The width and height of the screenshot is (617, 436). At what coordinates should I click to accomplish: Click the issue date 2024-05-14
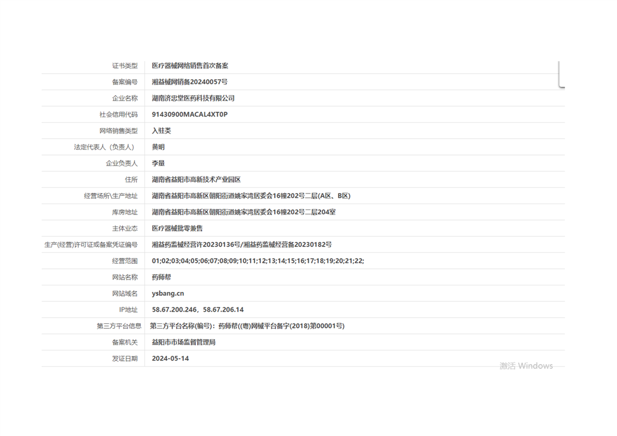pos(170,358)
